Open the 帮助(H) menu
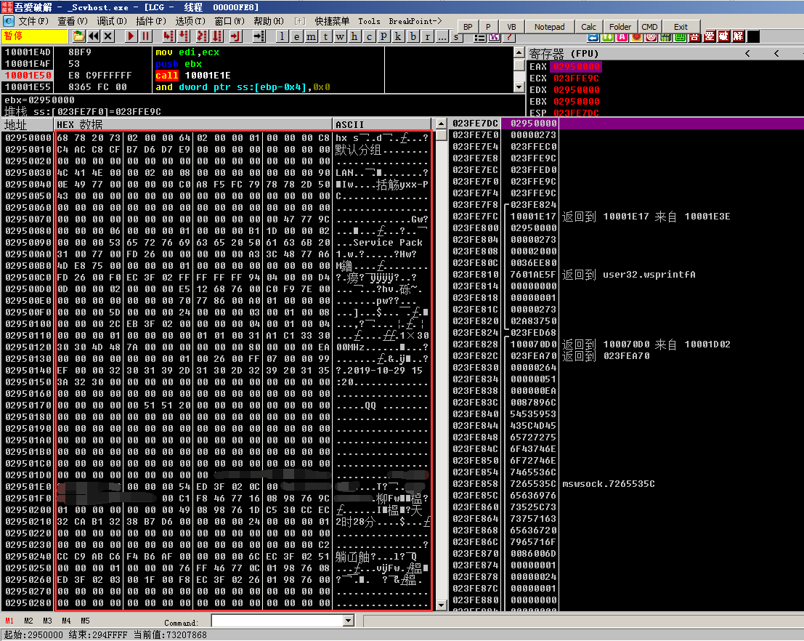 pos(268,21)
